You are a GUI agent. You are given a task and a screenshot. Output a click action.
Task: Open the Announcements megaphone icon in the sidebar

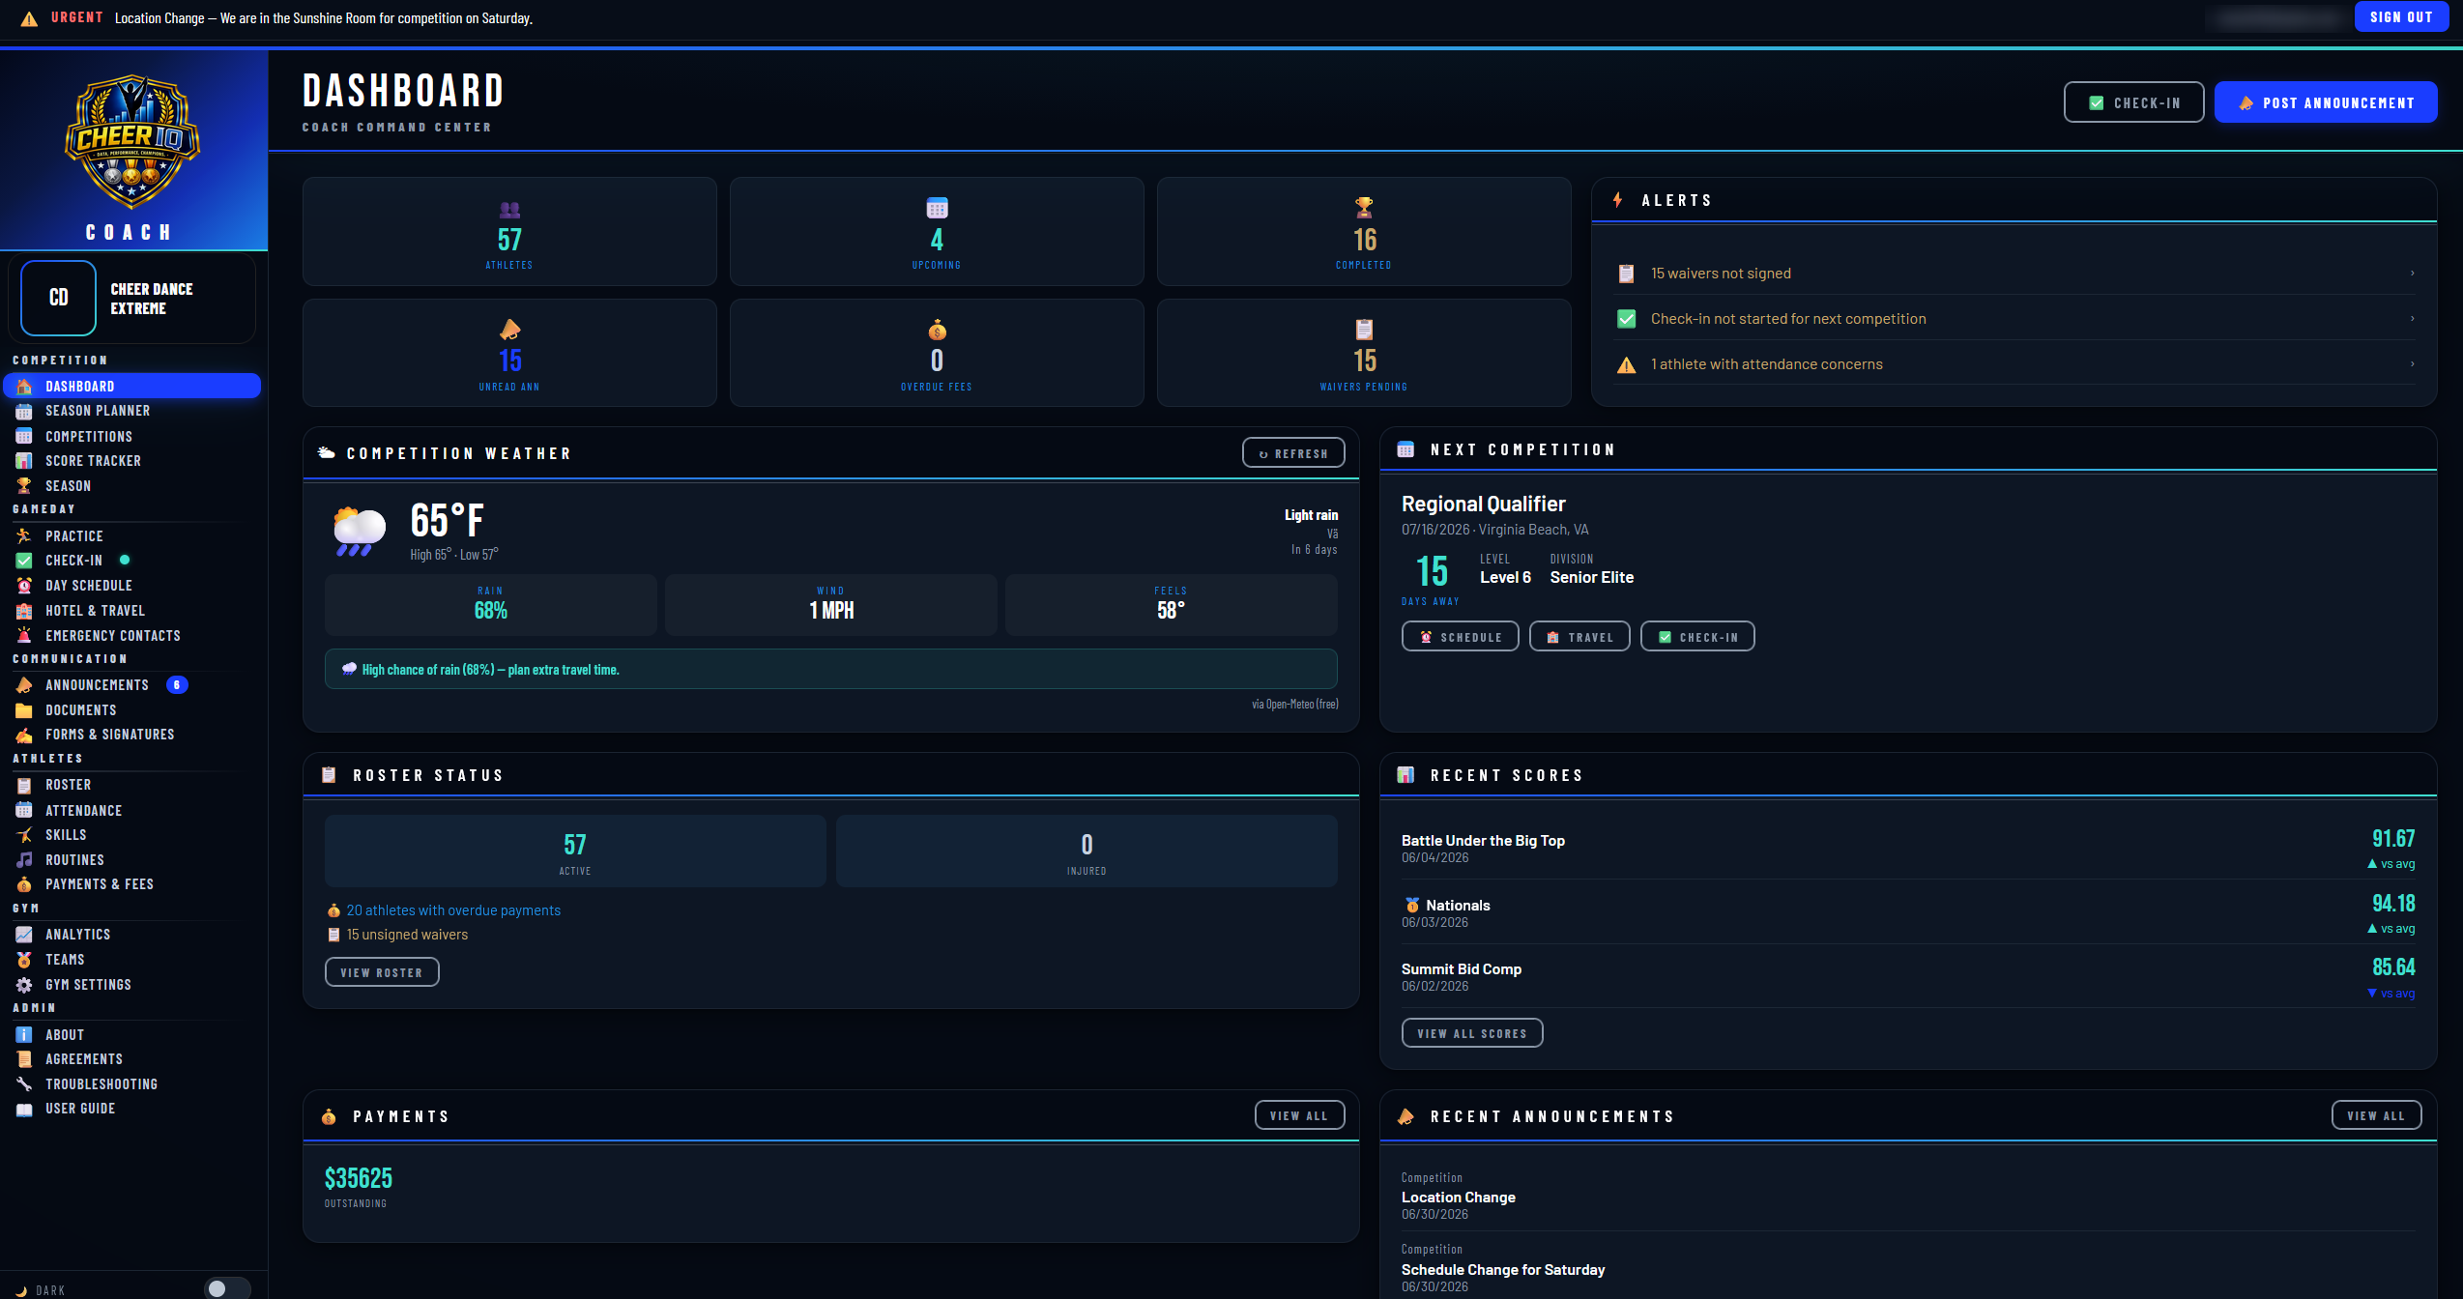(x=24, y=685)
